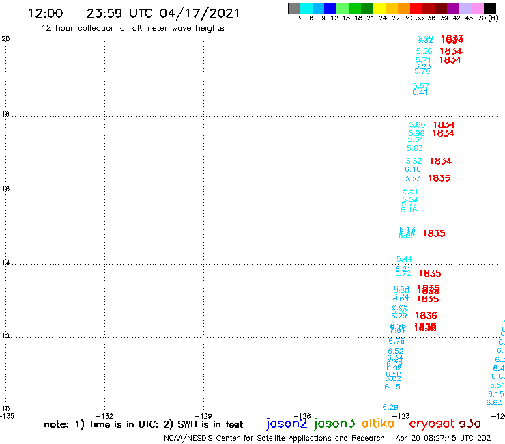Click the wave height value '5.20'
This screenshot has height=444, width=505.
coord(424,51)
